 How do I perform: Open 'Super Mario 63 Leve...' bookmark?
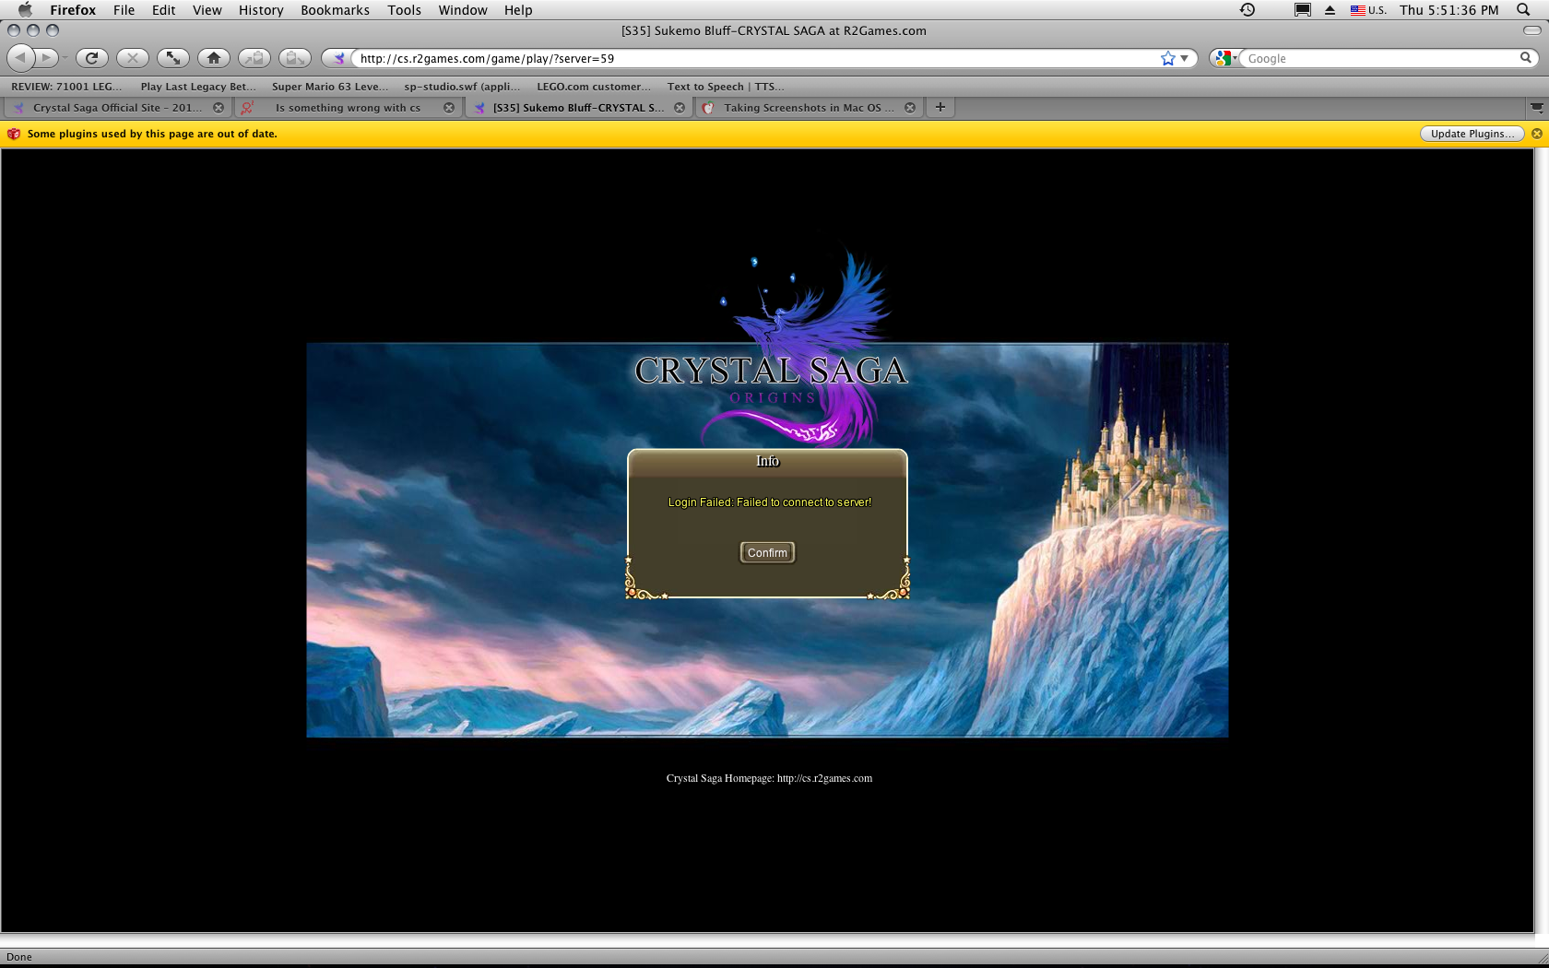[329, 87]
